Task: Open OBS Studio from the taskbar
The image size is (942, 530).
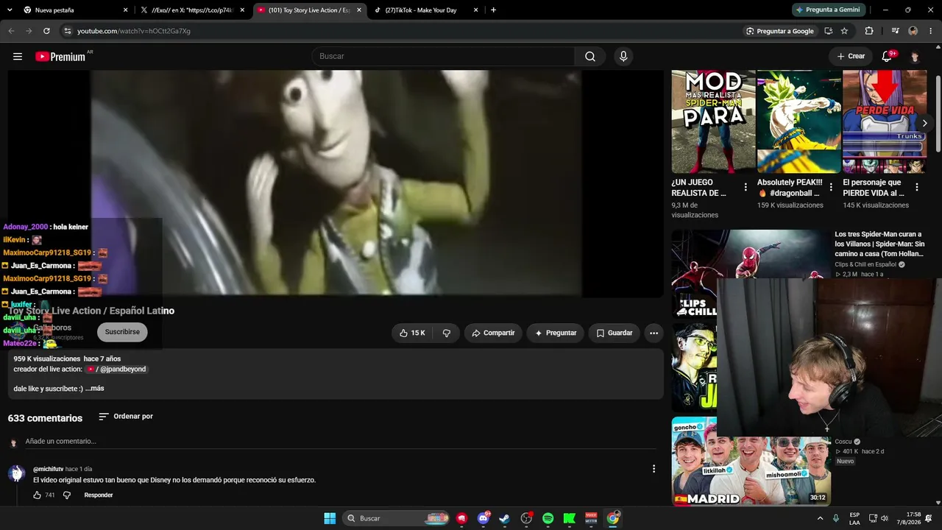Action: [526, 518]
